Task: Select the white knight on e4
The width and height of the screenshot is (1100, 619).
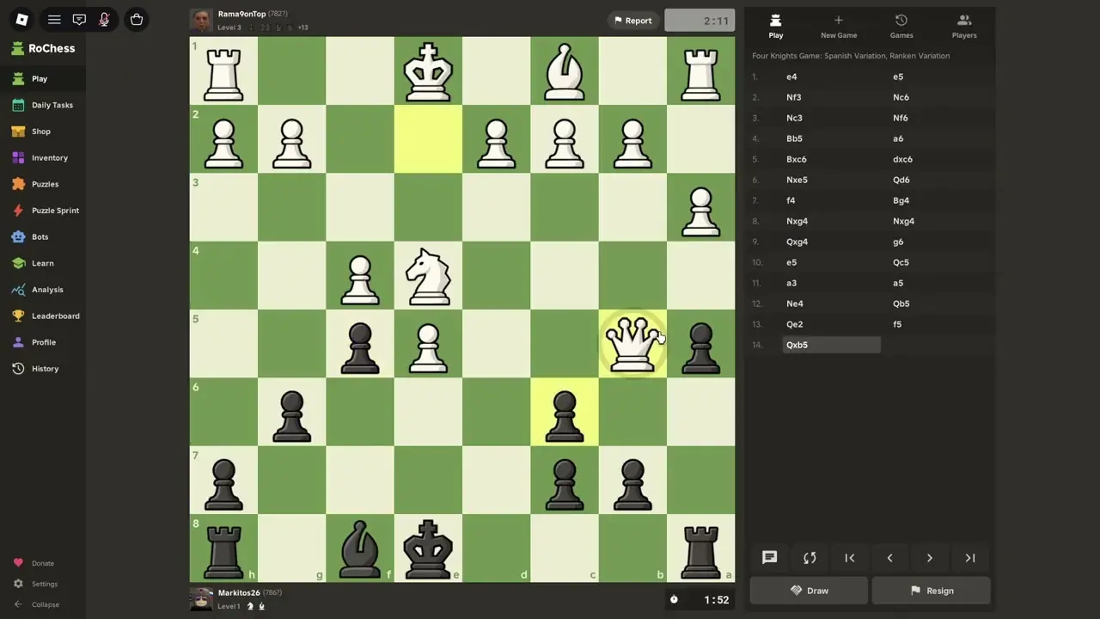Action: tap(428, 276)
